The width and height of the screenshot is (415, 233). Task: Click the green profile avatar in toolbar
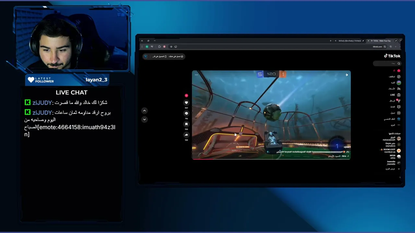click(x=147, y=47)
